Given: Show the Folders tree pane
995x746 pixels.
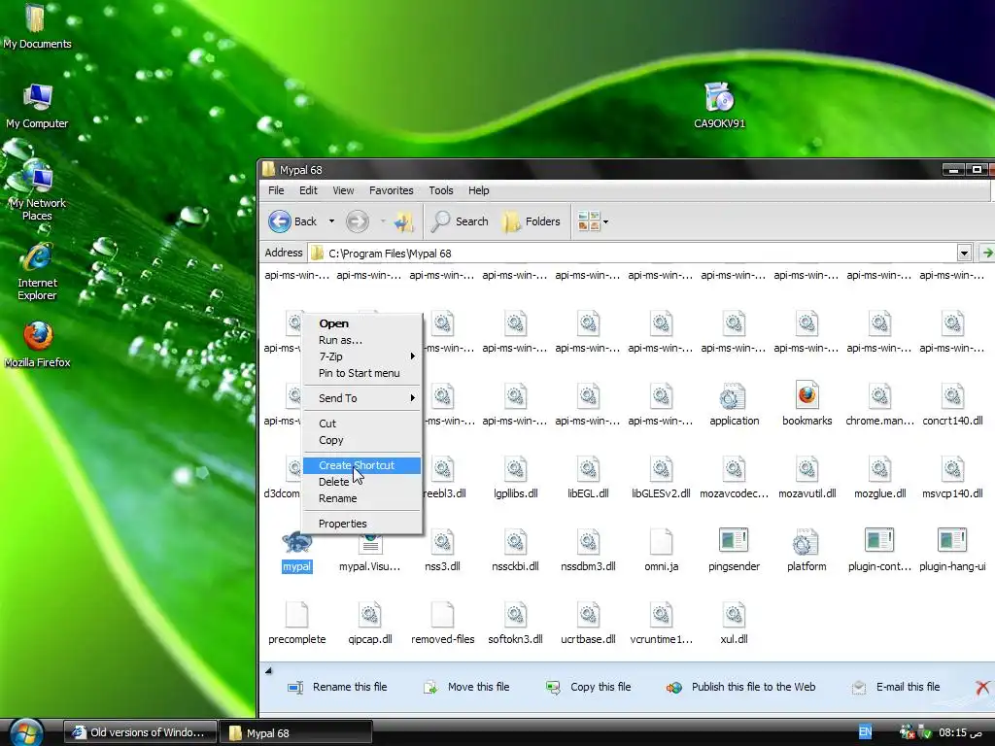Looking at the screenshot, I should pyautogui.click(x=532, y=221).
